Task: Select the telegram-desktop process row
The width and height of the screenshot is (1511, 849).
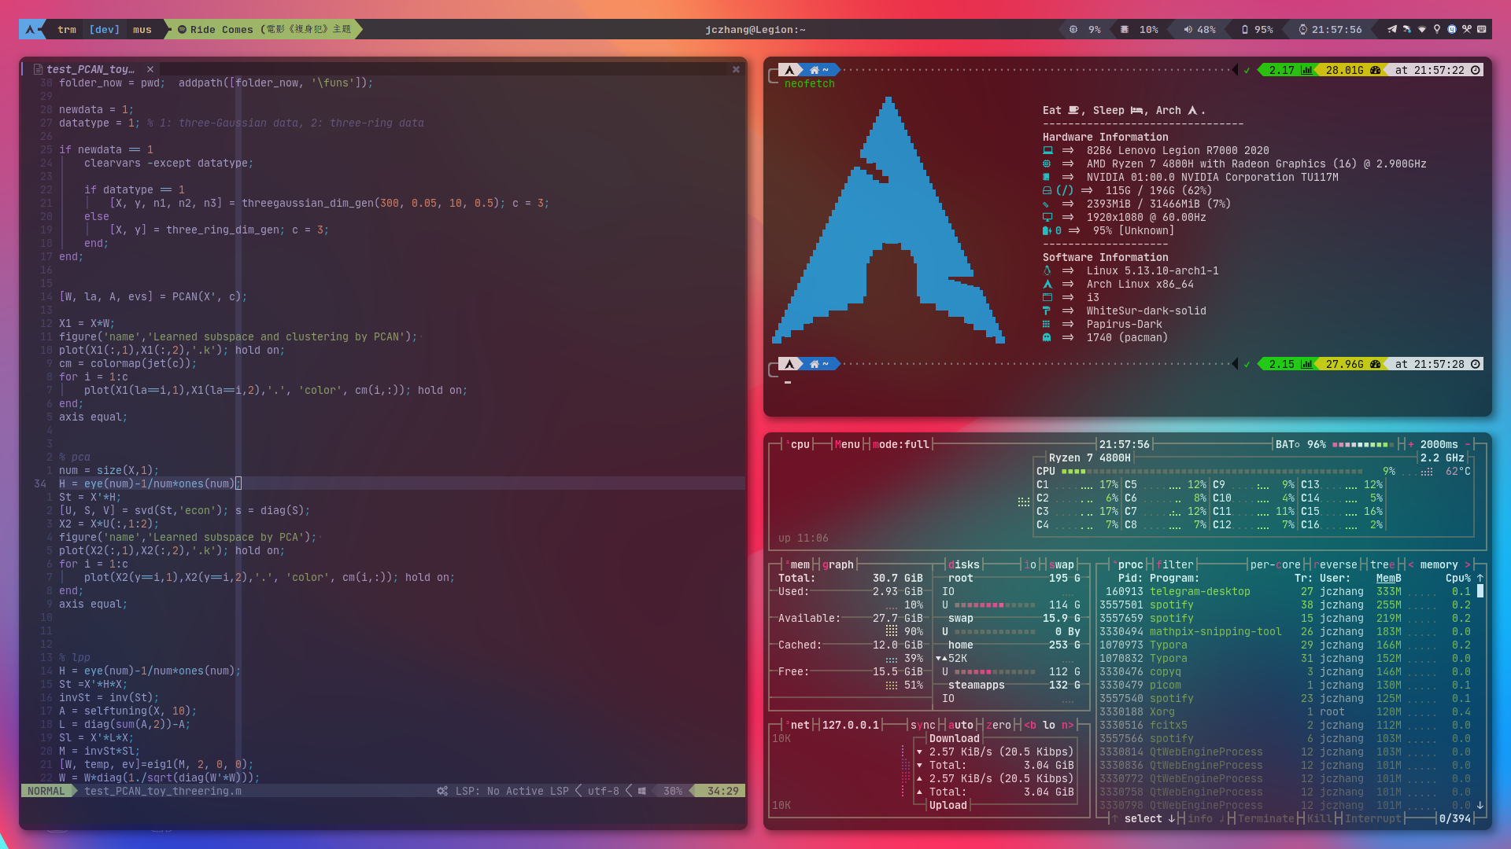Action: (x=1199, y=591)
